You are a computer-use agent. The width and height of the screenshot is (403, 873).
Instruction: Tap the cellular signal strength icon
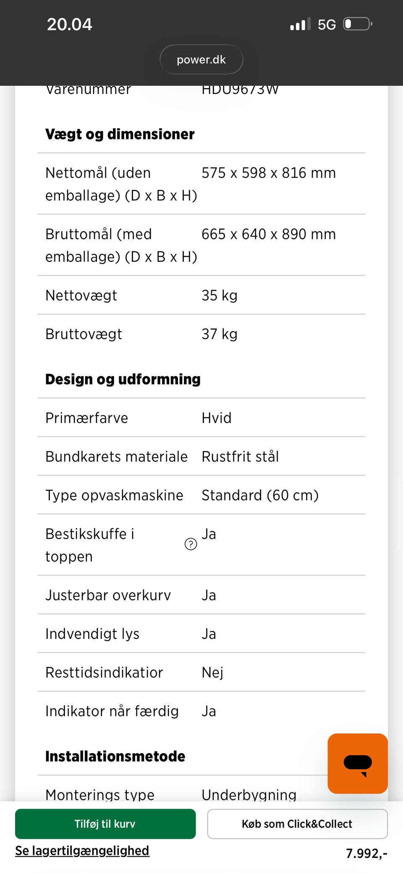pos(301,24)
